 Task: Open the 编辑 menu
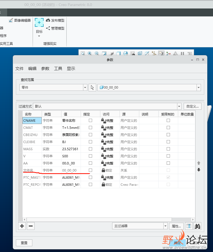point(32,69)
